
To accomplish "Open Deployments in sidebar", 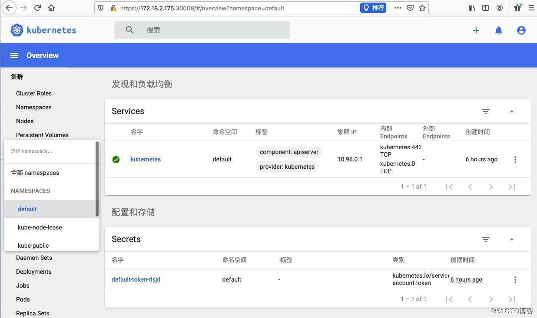I will [33, 272].
